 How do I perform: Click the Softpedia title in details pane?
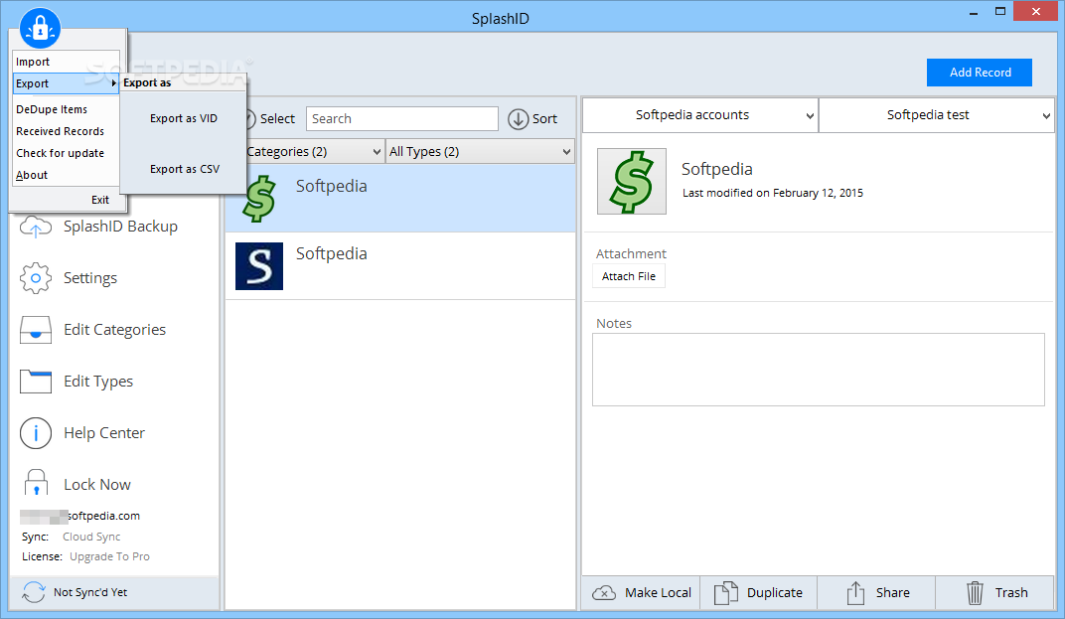(x=716, y=169)
